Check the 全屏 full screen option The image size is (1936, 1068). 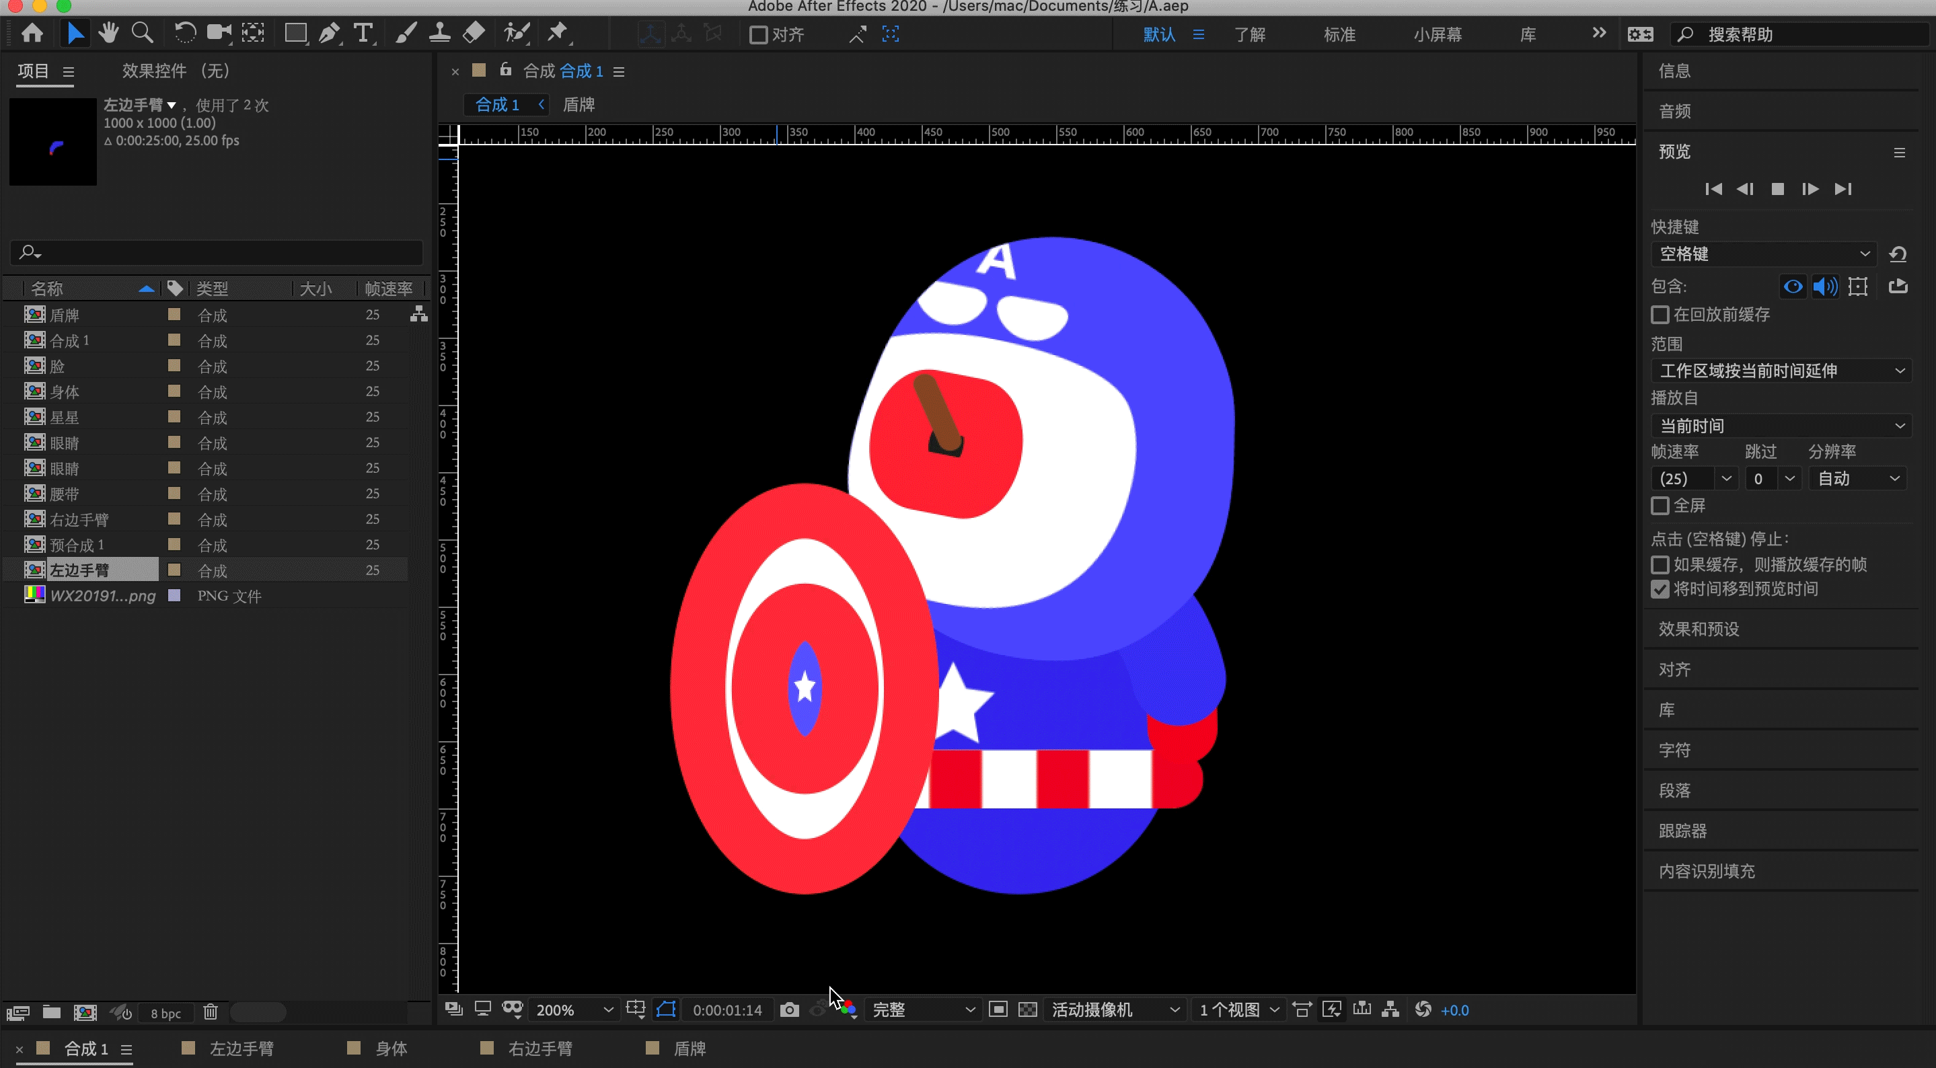tap(1660, 506)
